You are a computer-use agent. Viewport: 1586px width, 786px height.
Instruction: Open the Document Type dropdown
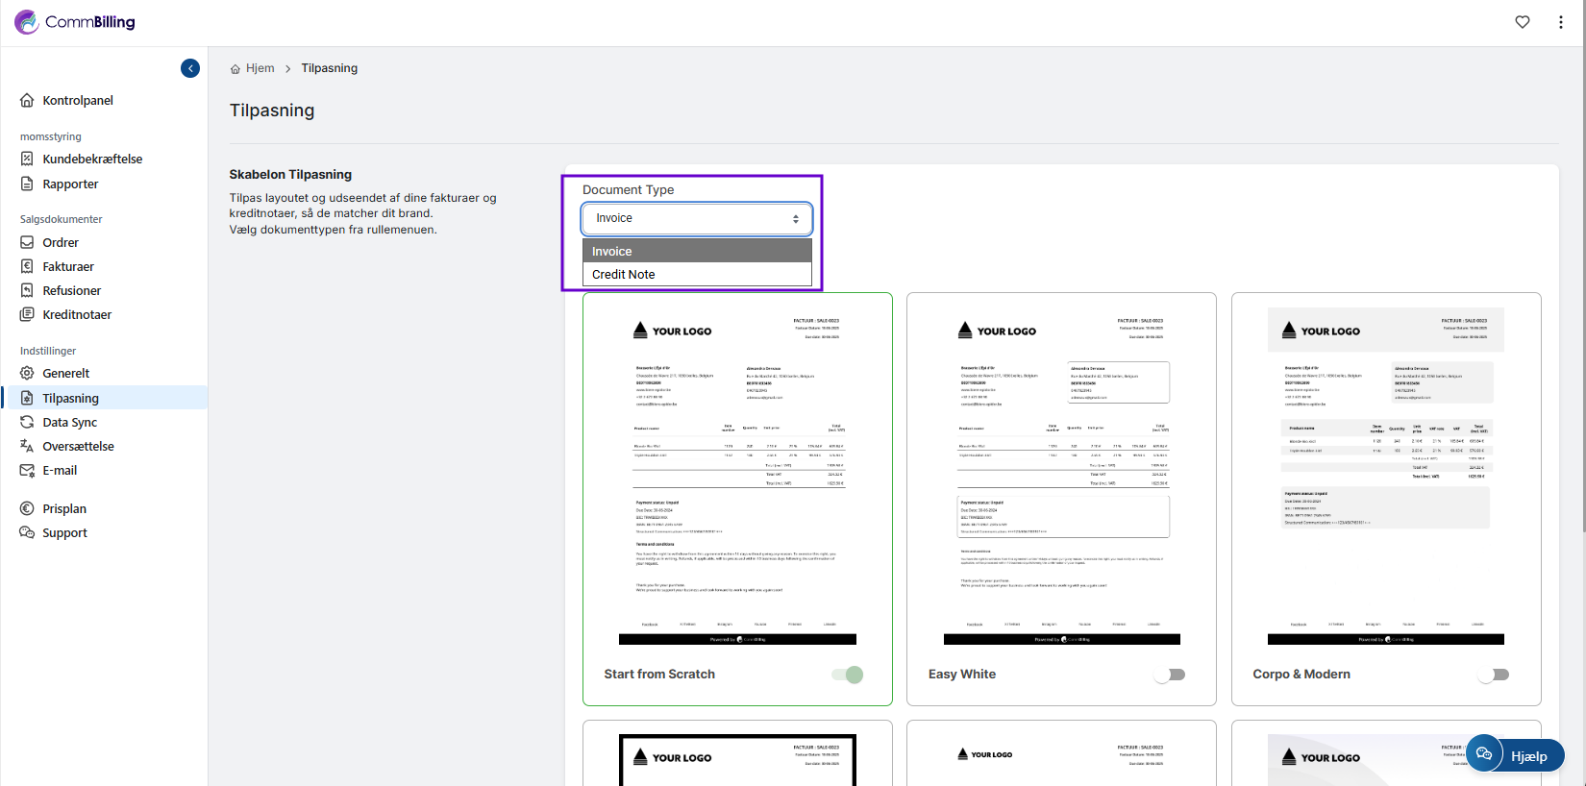tap(697, 219)
